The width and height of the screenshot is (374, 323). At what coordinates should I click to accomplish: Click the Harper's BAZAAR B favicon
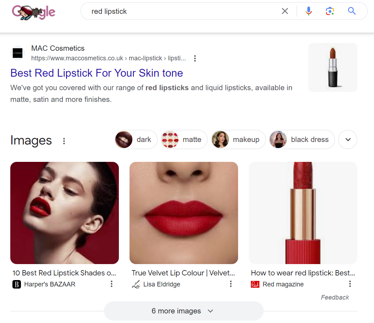(17, 284)
